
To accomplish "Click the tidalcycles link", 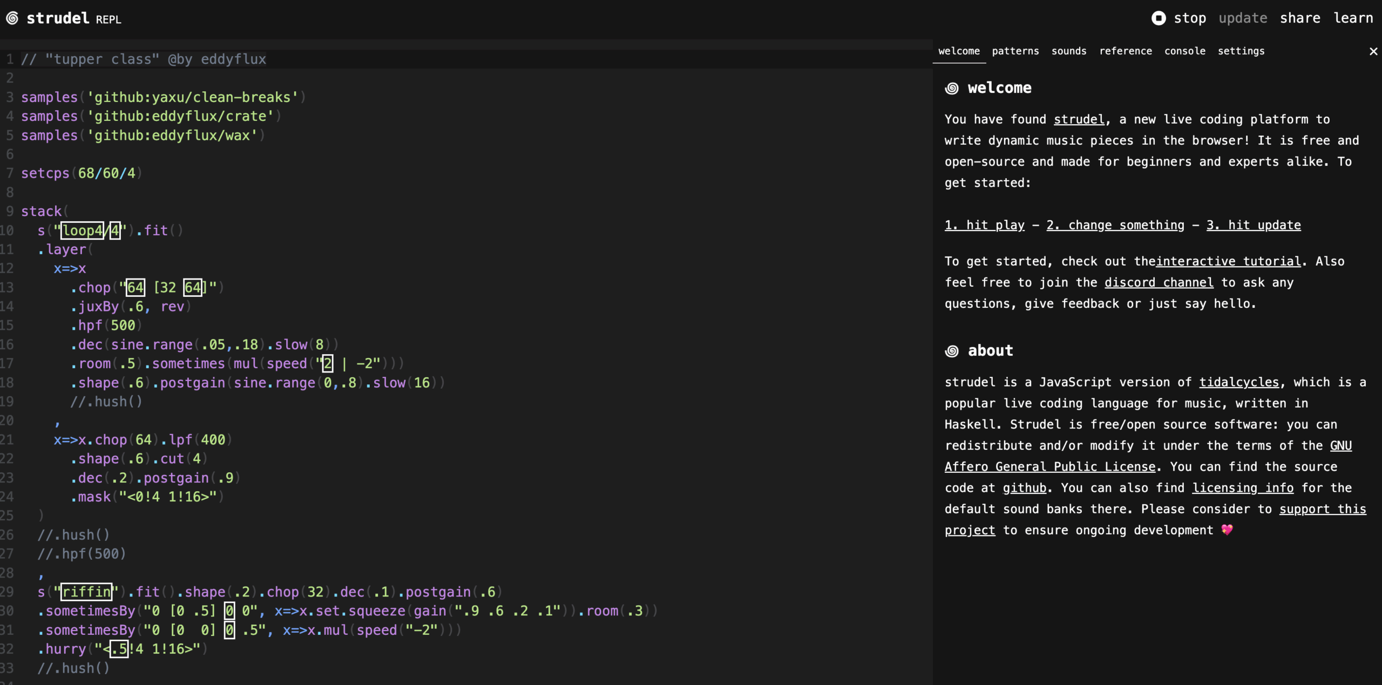I will pyautogui.click(x=1239, y=382).
